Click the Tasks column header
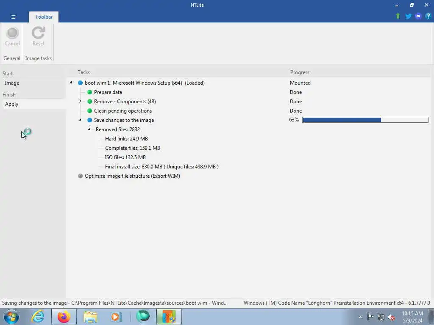 (83, 72)
